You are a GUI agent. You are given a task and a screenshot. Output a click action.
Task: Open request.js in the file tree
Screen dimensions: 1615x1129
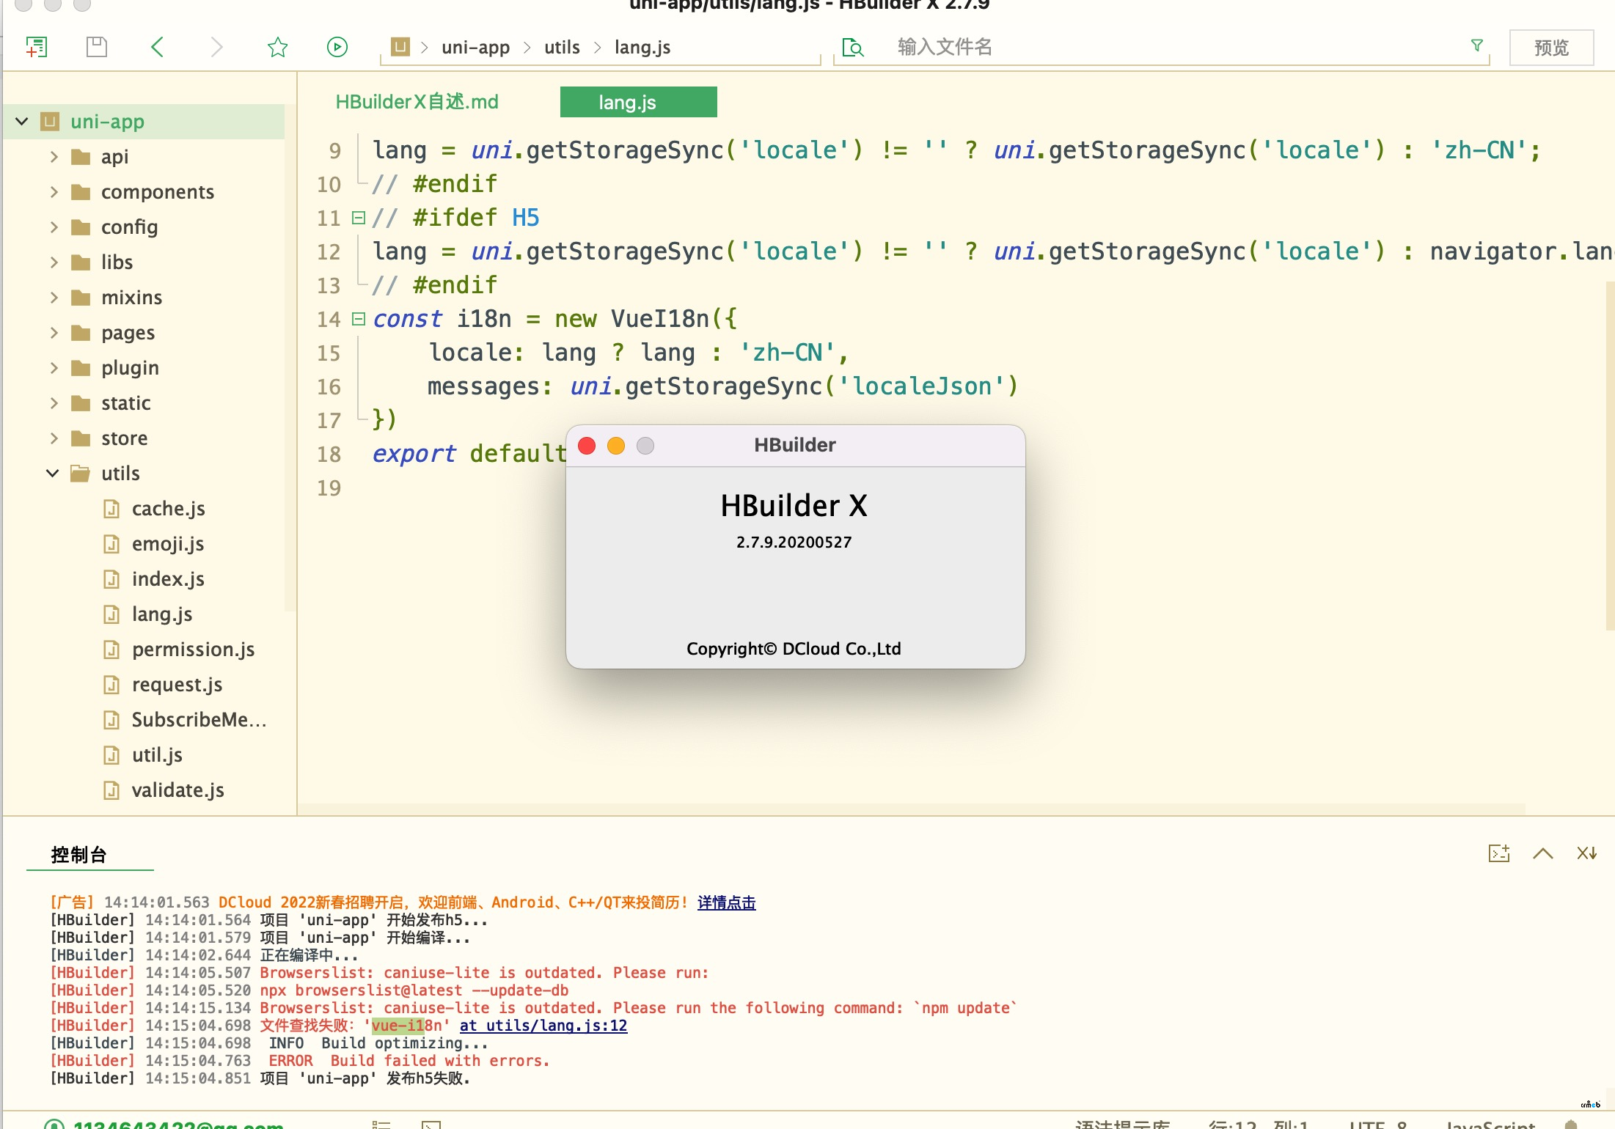177,684
